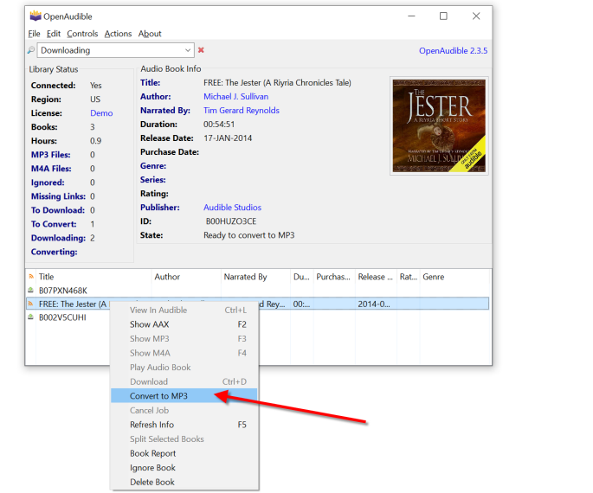Open the Actions menu
This screenshot has width=593, height=493.
click(x=118, y=34)
